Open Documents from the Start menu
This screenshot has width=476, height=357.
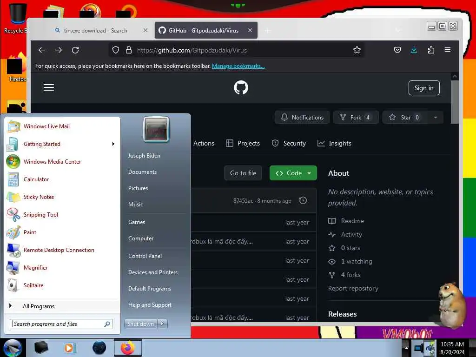[142, 172]
